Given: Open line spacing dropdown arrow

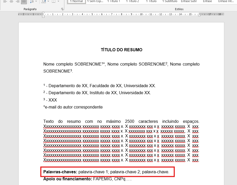Looking at the screenshot, I should click(36, 2).
